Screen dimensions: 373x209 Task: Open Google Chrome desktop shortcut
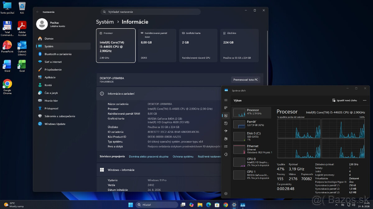click(7, 87)
